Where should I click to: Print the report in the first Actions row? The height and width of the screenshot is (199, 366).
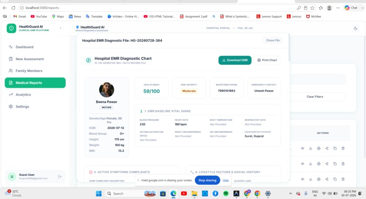tap(319, 148)
